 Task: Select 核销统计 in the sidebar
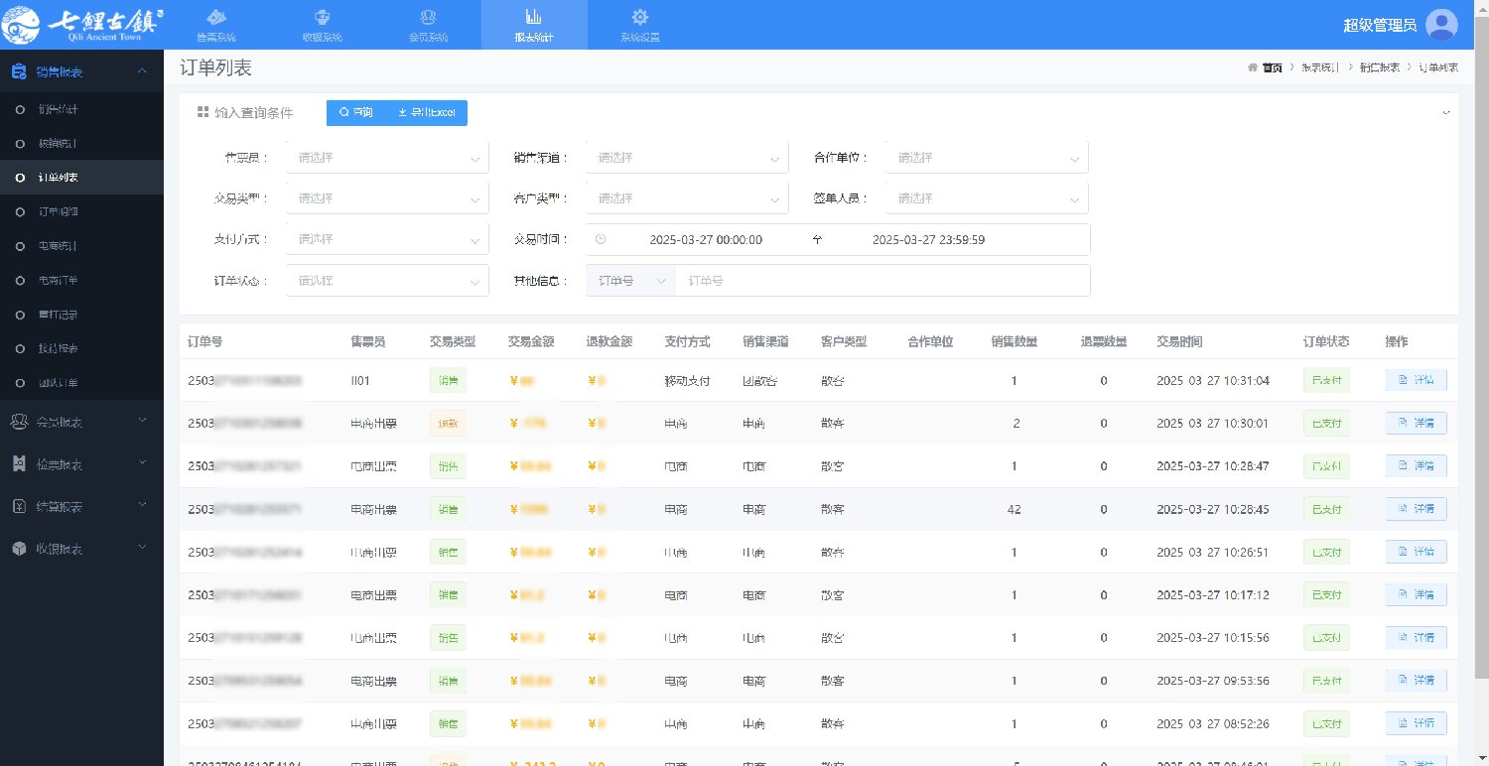coord(58,144)
